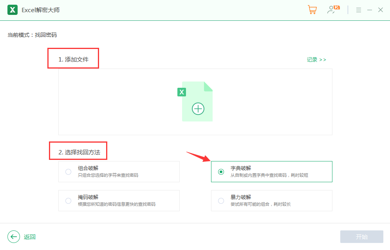390x250 pixels.
Task: Click the description 尝试所有可能的组合，耗时较长
Action: click(261, 204)
